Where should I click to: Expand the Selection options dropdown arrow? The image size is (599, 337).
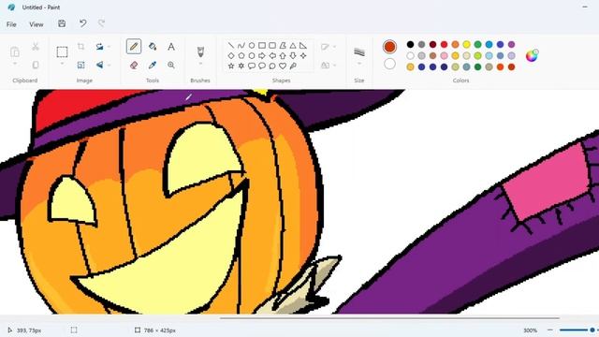pos(62,64)
